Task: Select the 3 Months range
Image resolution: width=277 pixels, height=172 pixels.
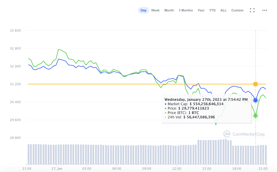Action: coord(186,10)
